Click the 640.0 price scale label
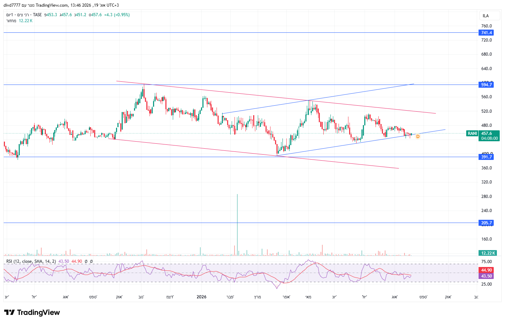The width and height of the screenshot is (505, 323). (487, 69)
